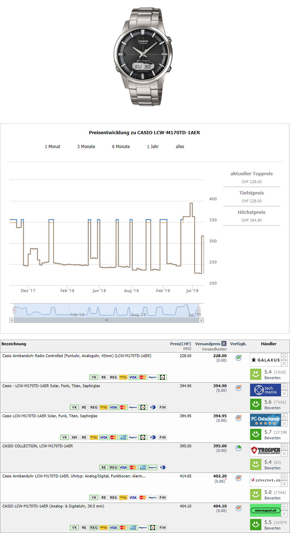Show the entire price history with alles
This screenshot has height=533, width=290.
[180, 147]
